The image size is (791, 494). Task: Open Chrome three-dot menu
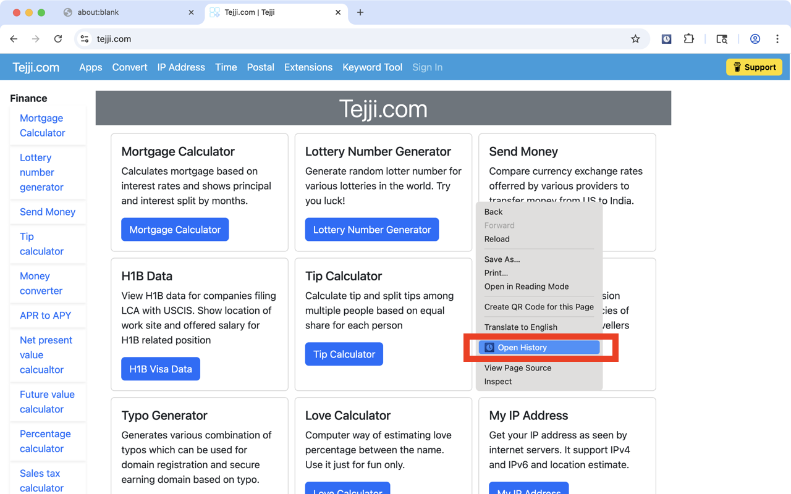(x=777, y=39)
